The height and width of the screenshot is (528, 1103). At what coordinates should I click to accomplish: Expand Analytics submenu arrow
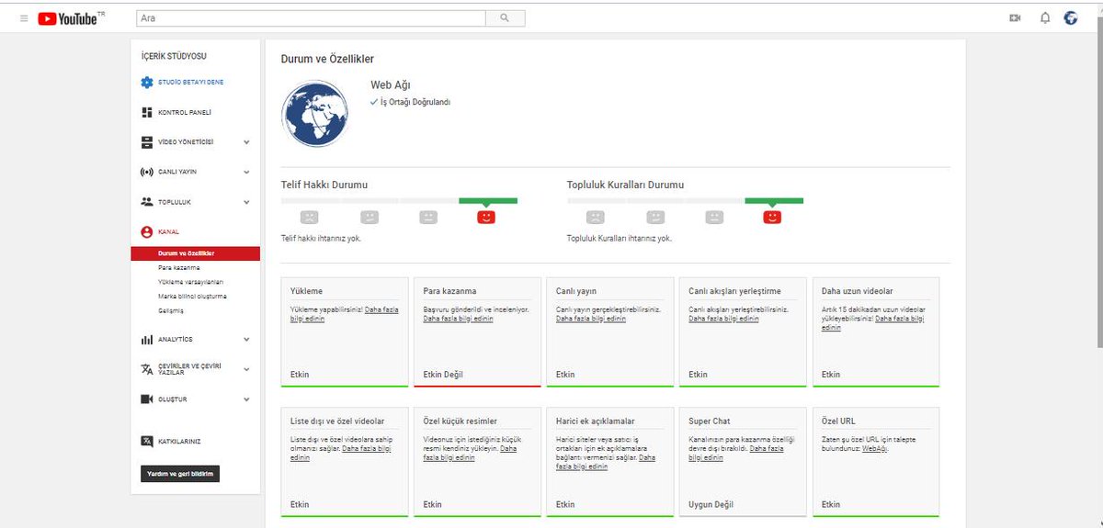click(246, 340)
